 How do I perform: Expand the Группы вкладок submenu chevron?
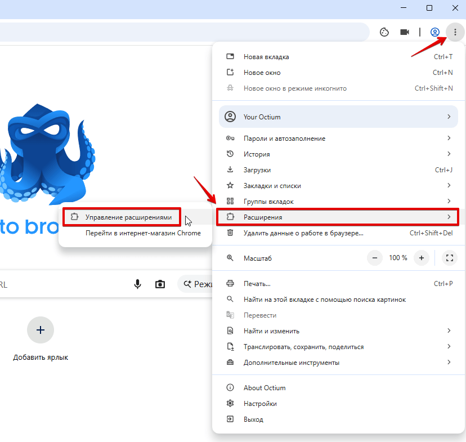(449, 201)
